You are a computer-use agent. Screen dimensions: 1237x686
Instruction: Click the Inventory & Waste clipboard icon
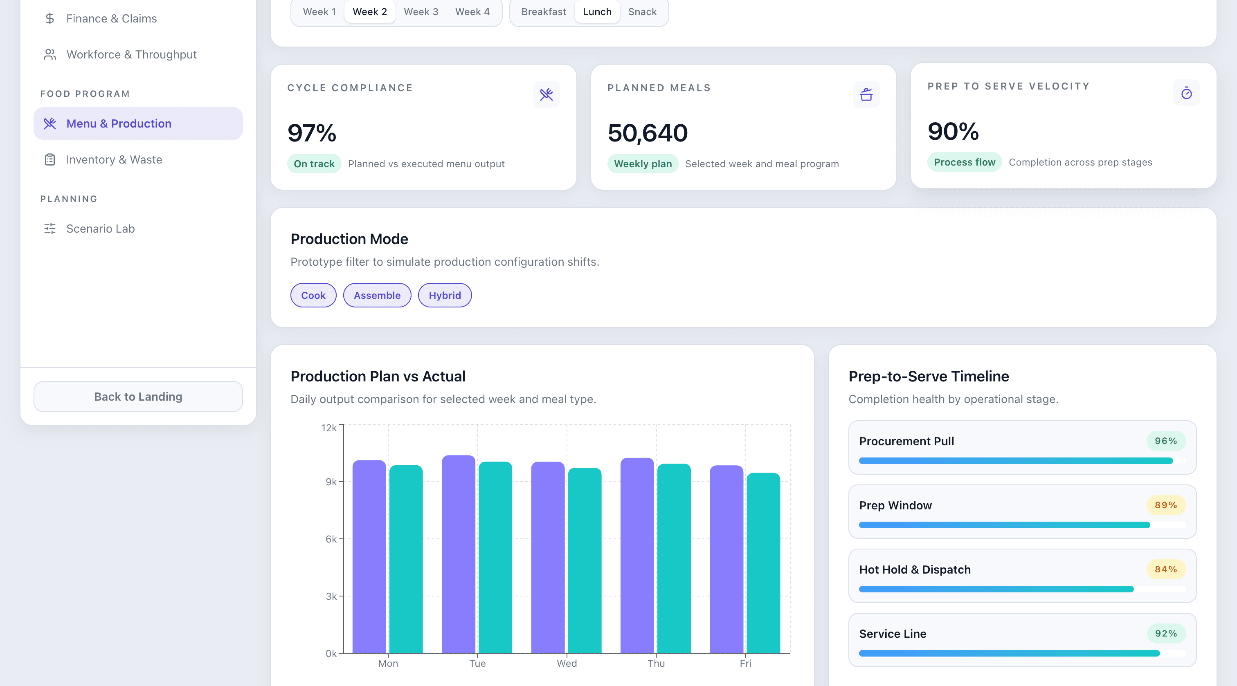pos(49,159)
